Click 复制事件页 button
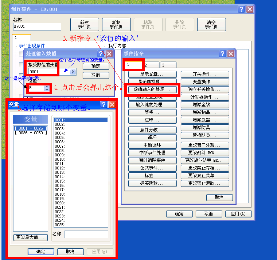The image size is (277, 260). tap(116, 24)
